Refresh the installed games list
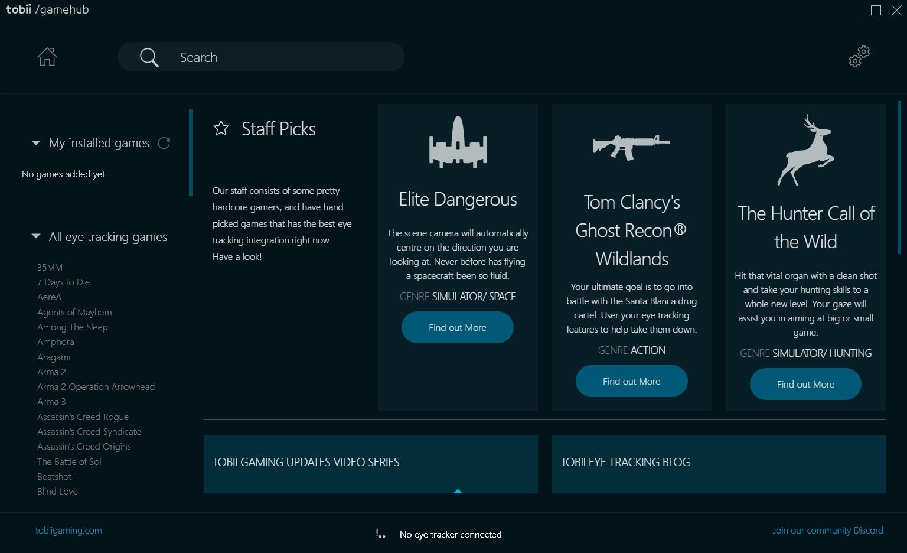This screenshot has width=907, height=553. click(x=164, y=143)
